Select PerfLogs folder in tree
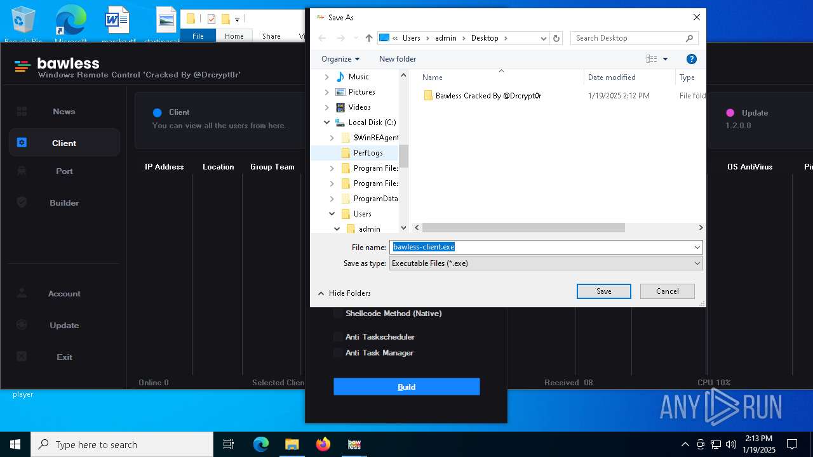Viewport: 813px width, 457px height. click(x=368, y=153)
